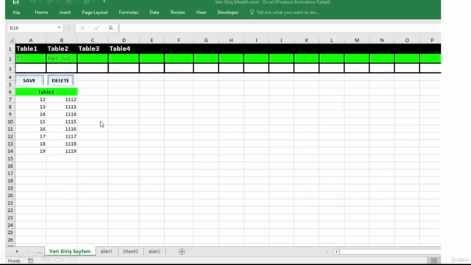Click the Normal view icon in the status bar

pyautogui.click(x=433, y=260)
